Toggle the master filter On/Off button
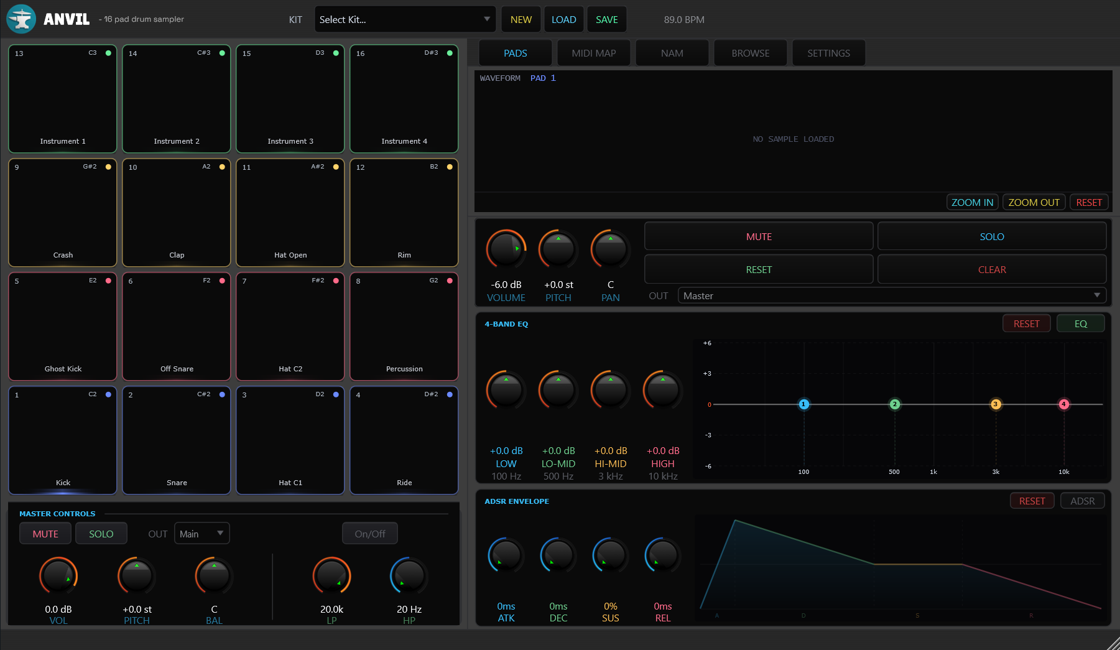Screen dimensions: 1120x650 [x=370, y=534]
